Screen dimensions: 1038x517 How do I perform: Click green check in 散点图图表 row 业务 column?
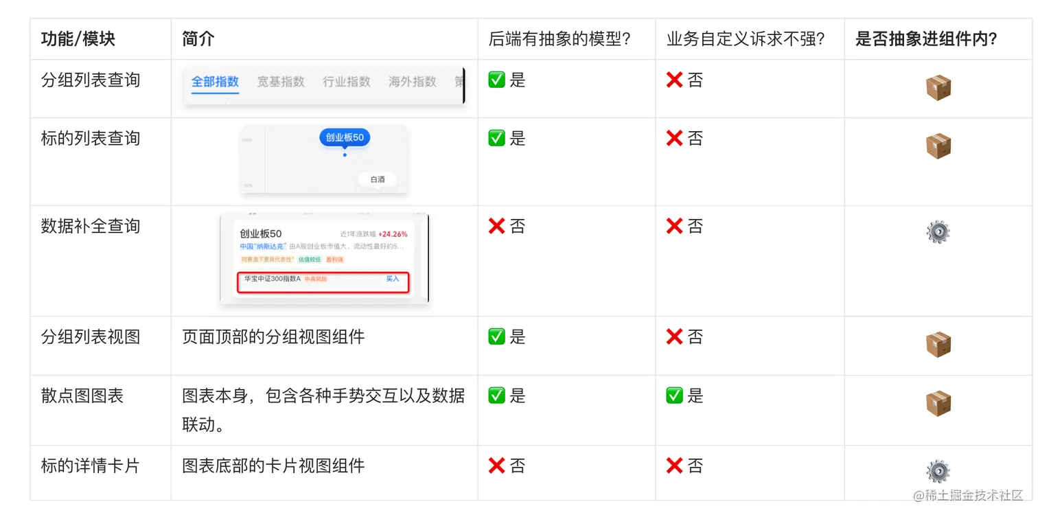[674, 395]
